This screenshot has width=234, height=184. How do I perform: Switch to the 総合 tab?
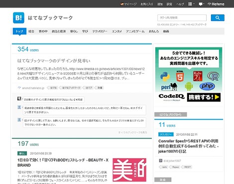click(31, 31)
